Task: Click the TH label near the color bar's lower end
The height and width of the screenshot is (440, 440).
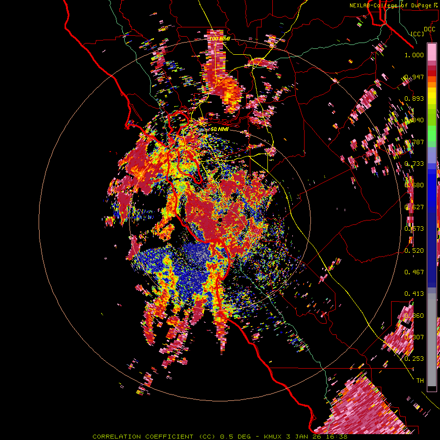Action: point(420,380)
